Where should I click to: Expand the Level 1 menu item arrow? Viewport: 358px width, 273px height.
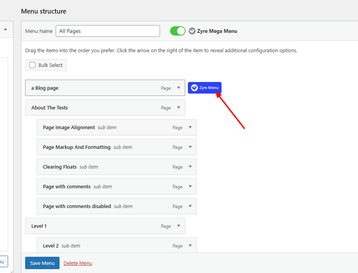click(179, 226)
